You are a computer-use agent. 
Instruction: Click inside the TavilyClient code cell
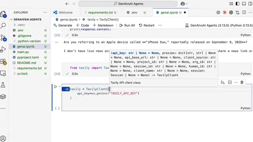[157, 97]
